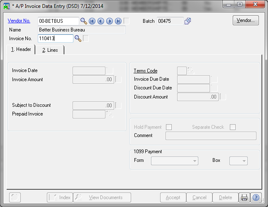Image resolution: width=268 pixels, height=207 pixels.
Task: Enable the Separate Check checkbox
Action: pyautogui.click(x=233, y=127)
